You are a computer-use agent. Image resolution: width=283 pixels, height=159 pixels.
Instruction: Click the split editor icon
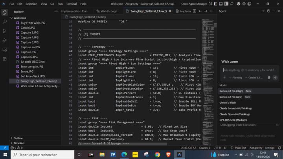(x=195, y=11)
